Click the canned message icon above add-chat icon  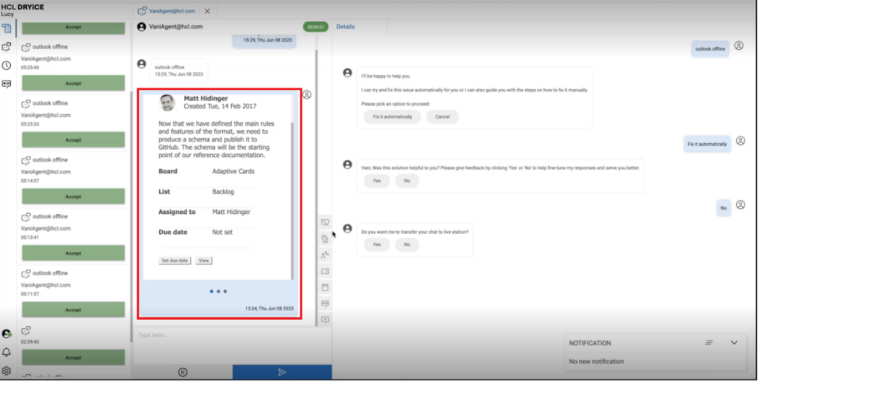pos(325,303)
